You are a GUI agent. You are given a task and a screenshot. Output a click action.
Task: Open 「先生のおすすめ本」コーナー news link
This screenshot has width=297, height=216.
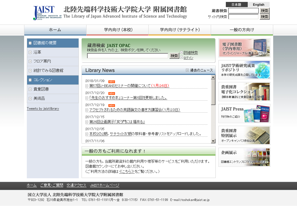pyautogui.click(x=128, y=98)
